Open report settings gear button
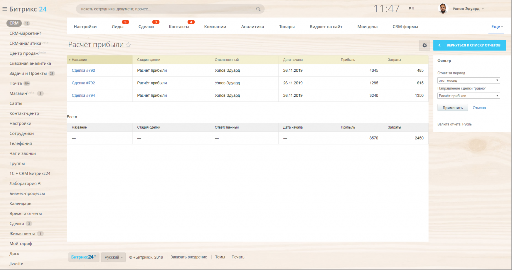The image size is (512, 270). tap(425, 45)
